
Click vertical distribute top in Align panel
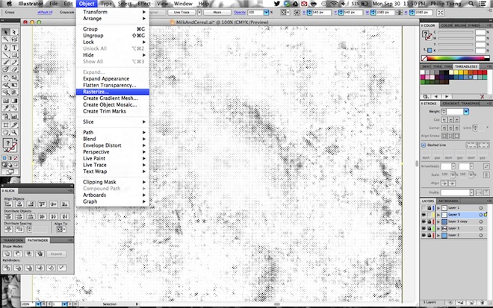pyautogui.click(x=8, y=216)
